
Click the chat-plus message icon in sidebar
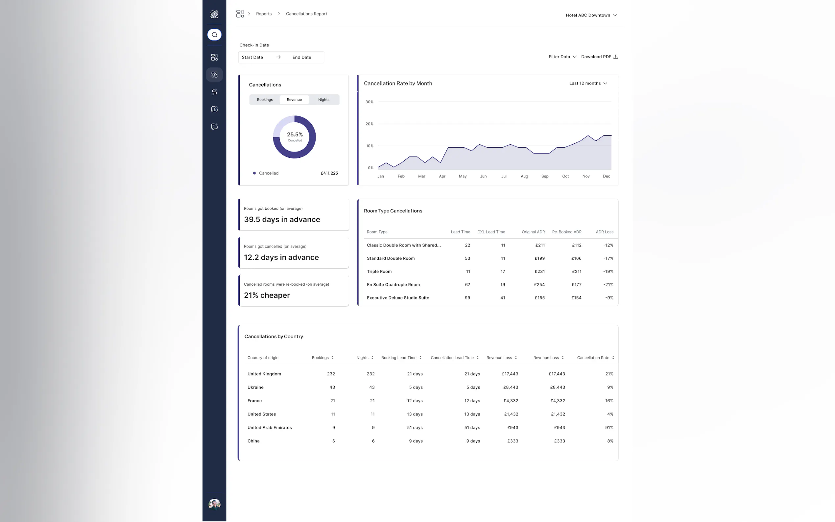pyautogui.click(x=214, y=126)
